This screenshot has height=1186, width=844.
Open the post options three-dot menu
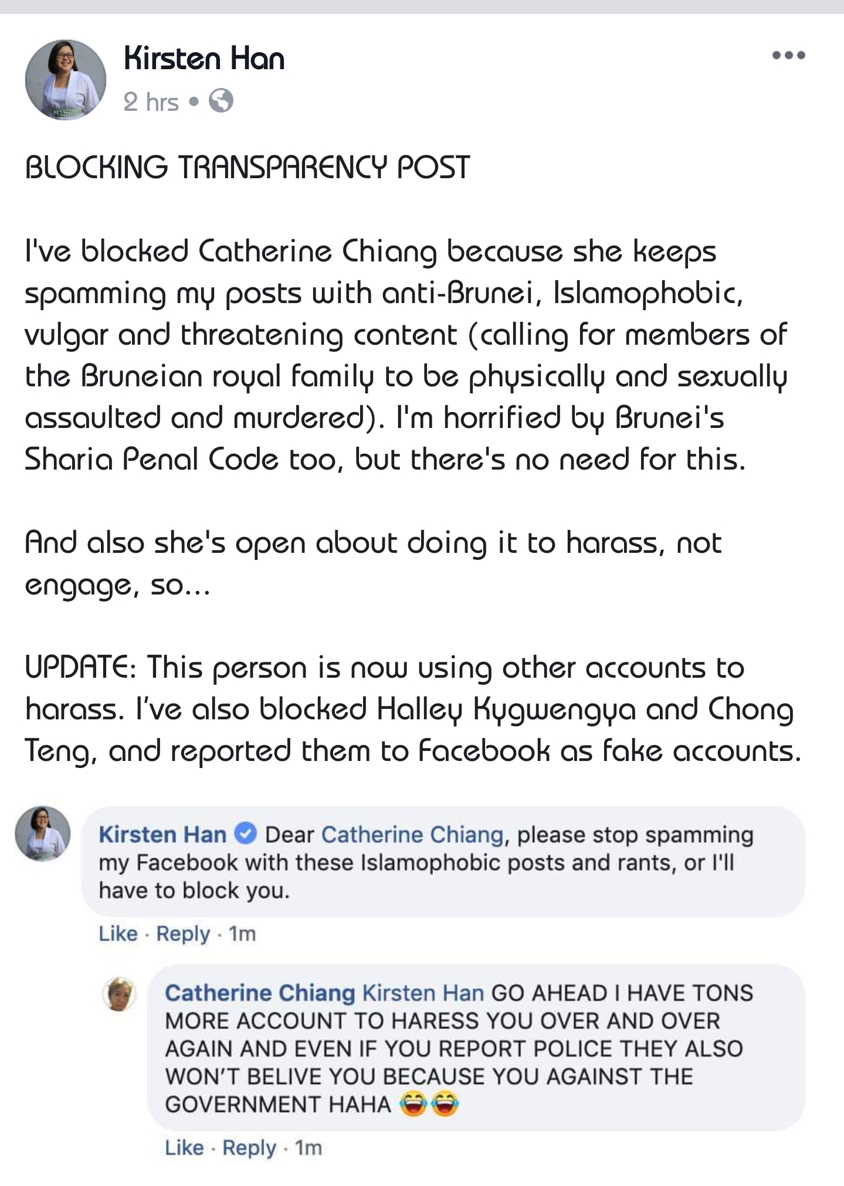click(x=788, y=56)
